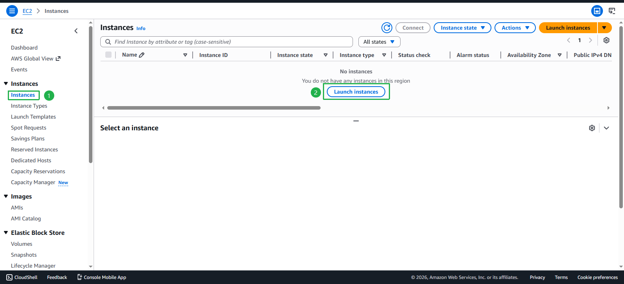The image size is (624, 284).
Task: Open Dedicated Hosts page
Action: 31,160
